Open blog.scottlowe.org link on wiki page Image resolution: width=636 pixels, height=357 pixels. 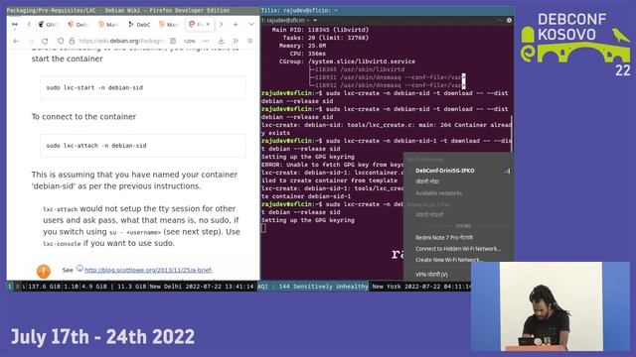pyautogui.click(x=148, y=270)
